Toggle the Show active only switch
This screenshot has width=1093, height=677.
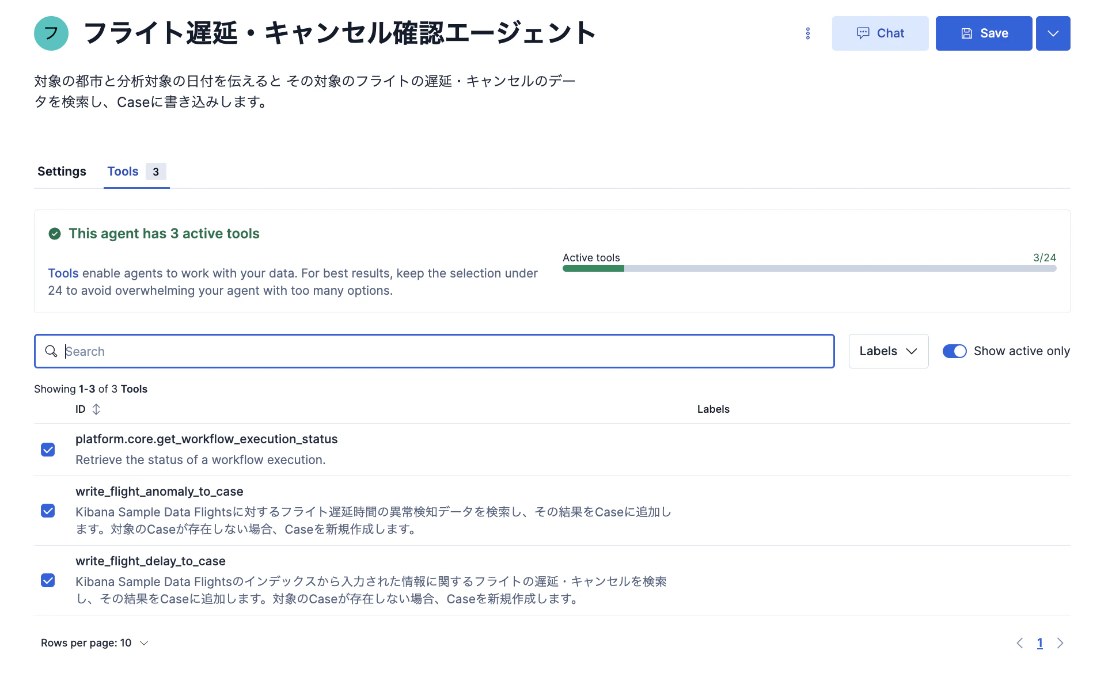(954, 351)
